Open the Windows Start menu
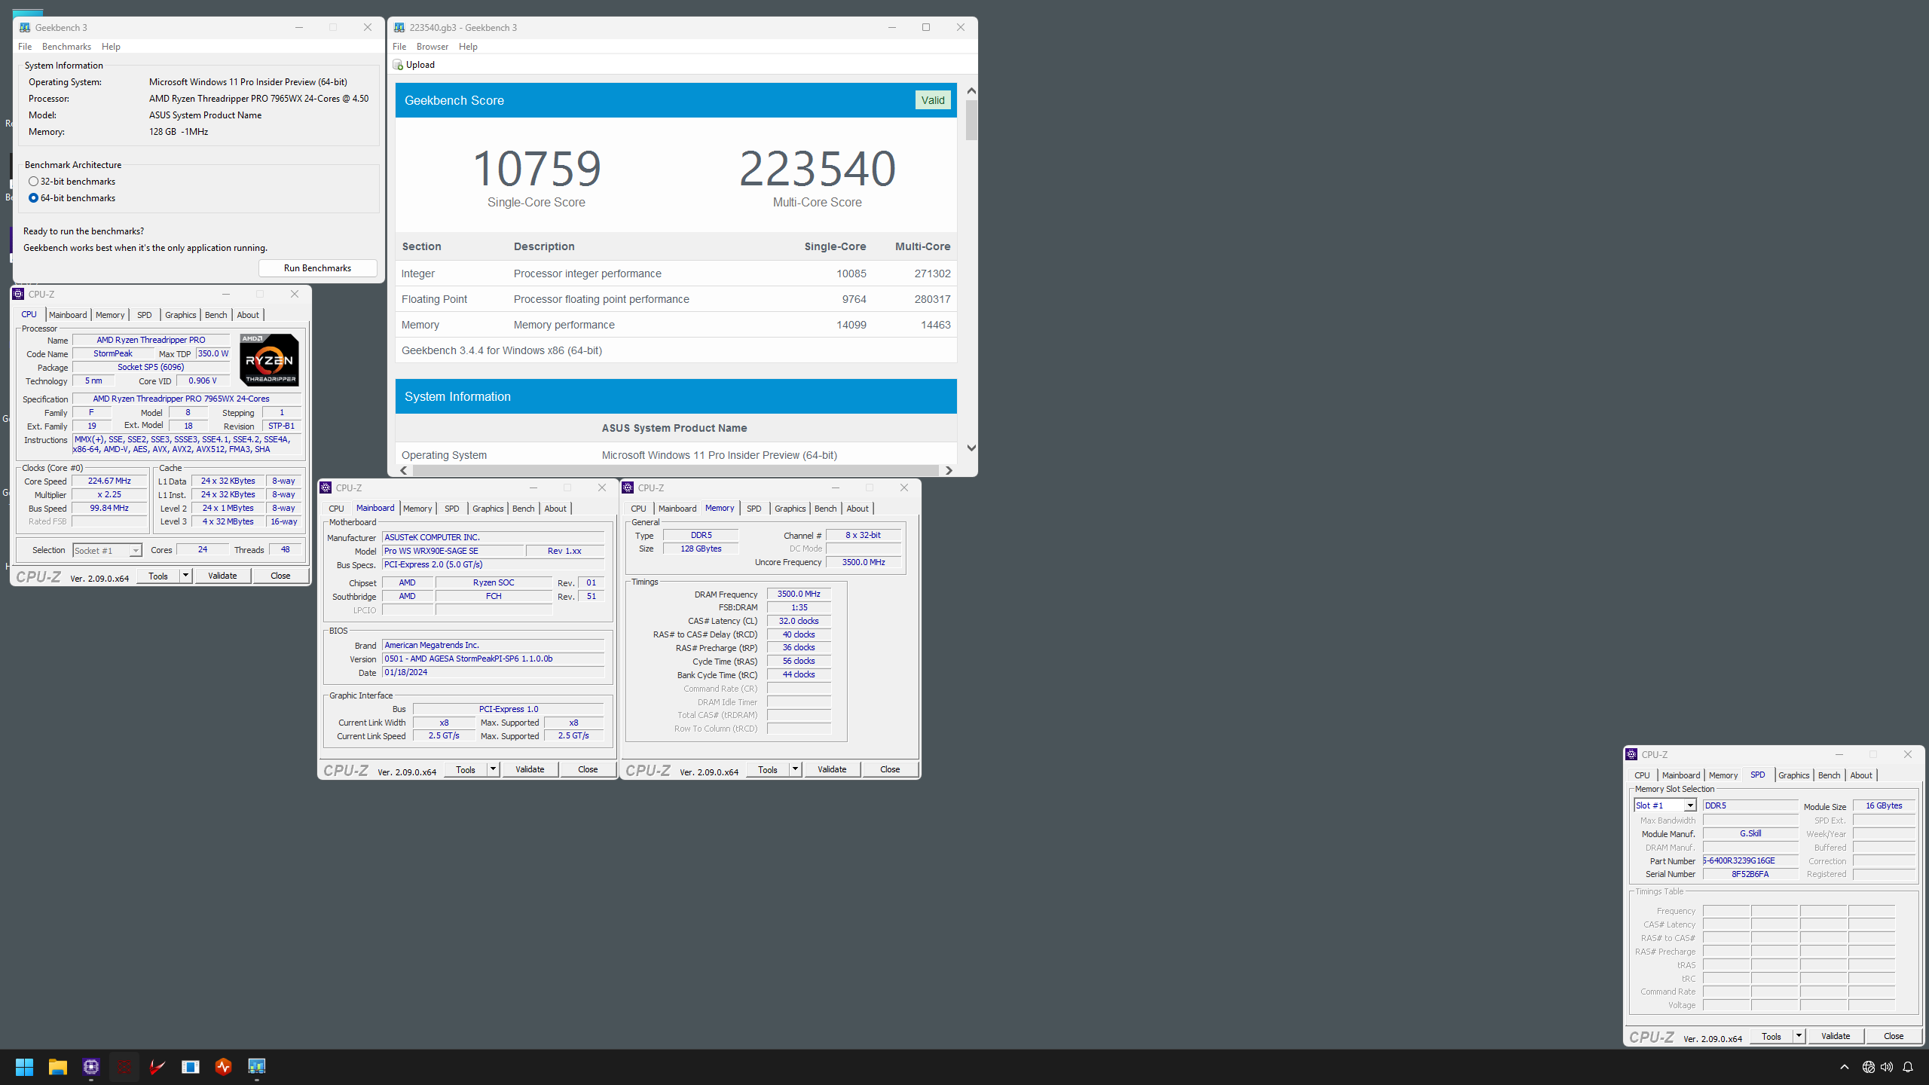Image resolution: width=1929 pixels, height=1085 pixels. [24, 1066]
